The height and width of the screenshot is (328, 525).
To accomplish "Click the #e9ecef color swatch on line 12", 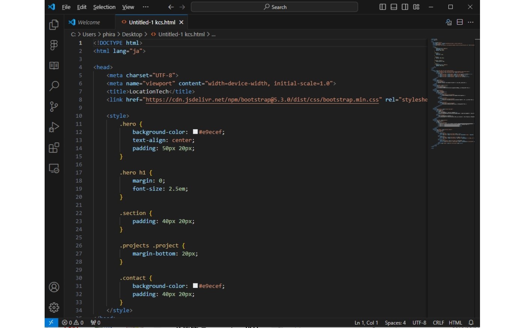I will point(195,132).
